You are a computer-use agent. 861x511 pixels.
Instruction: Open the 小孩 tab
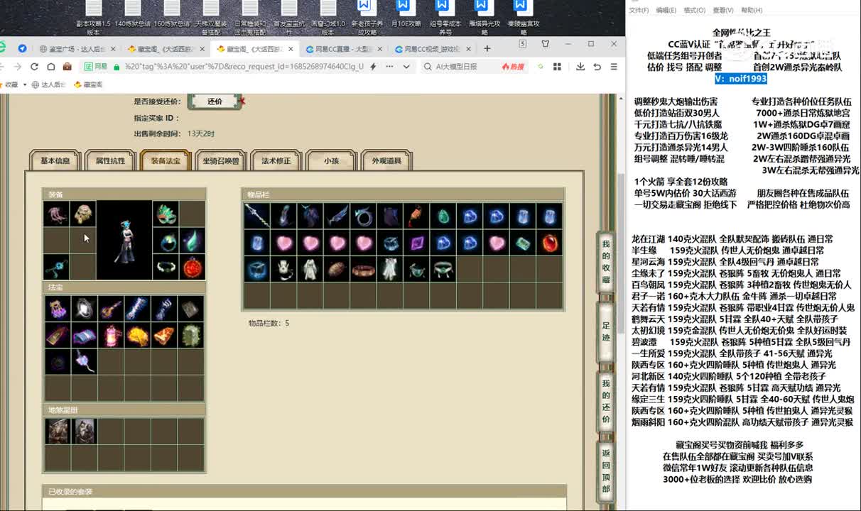331,160
